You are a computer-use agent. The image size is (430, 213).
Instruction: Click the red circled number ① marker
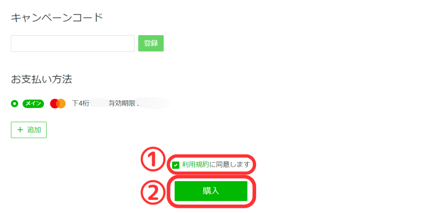click(x=153, y=160)
